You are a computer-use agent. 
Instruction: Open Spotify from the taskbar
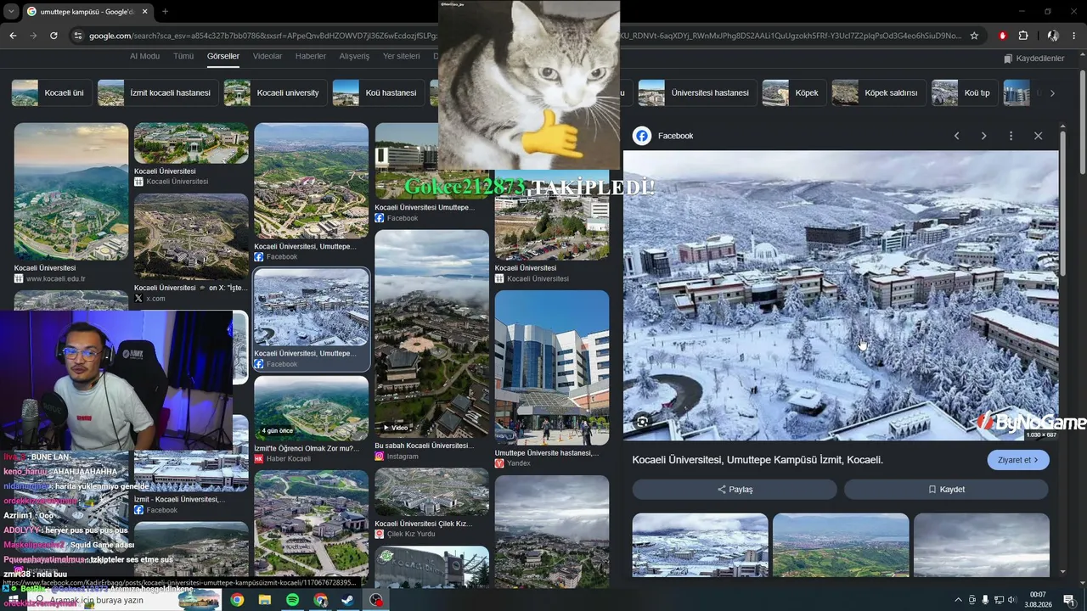click(x=292, y=600)
